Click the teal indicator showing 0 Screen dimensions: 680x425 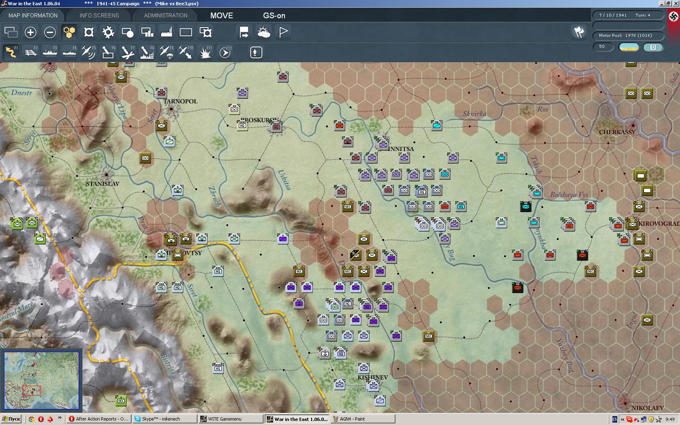(653, 47)
